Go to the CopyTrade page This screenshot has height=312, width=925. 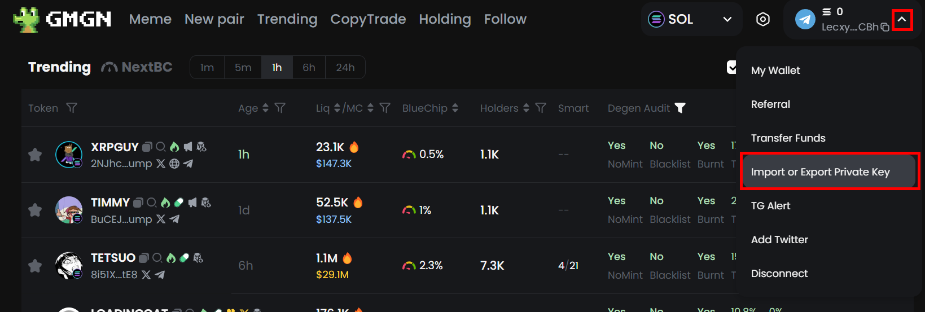[x=368, y=19]
